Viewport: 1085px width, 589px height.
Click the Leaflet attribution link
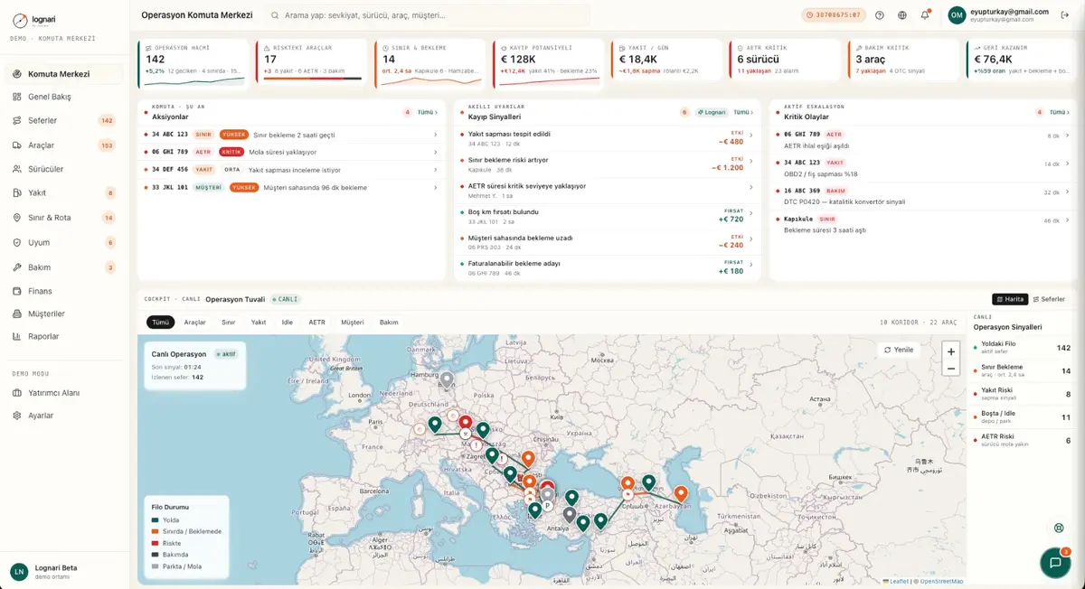(897, 581)
